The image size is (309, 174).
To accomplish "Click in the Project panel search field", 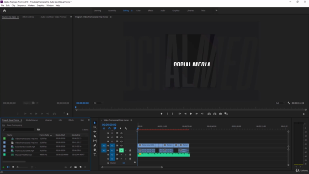I will [x=18, y=130].
